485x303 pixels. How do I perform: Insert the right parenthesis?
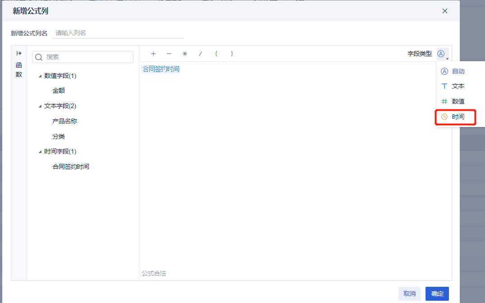point(232,54)
